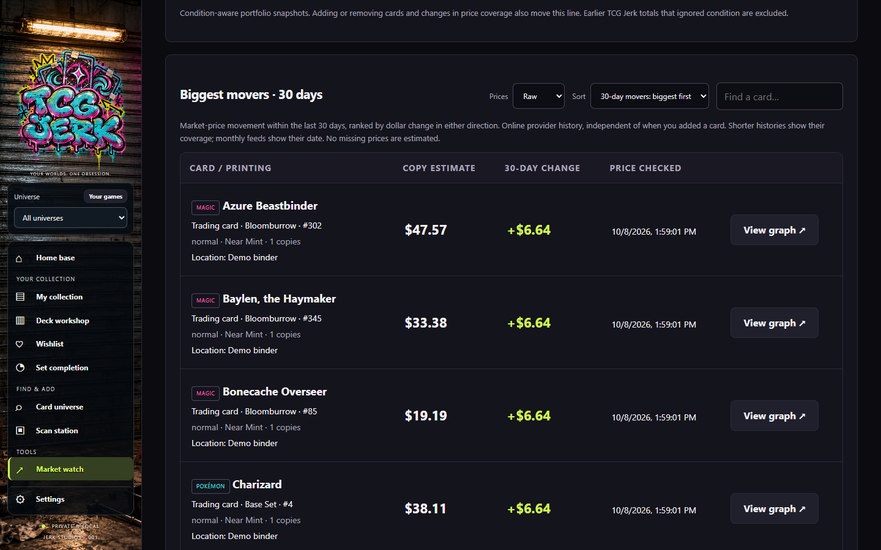
Task: Click the Baylen, the Haymaker card name
Action: click(x=279, y=299)
